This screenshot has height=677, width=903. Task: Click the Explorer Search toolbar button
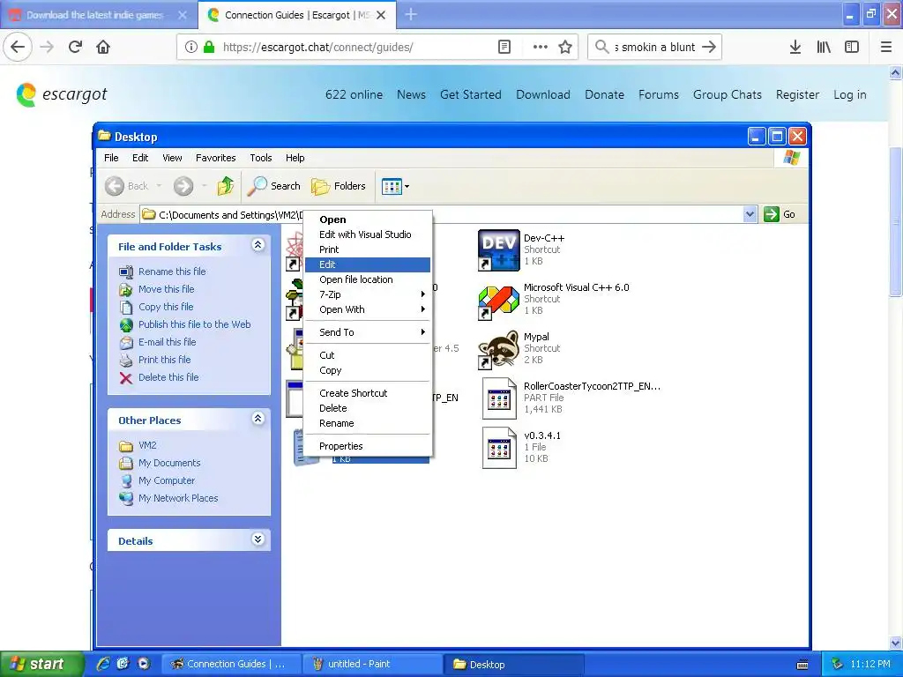(x=274, y=186)
